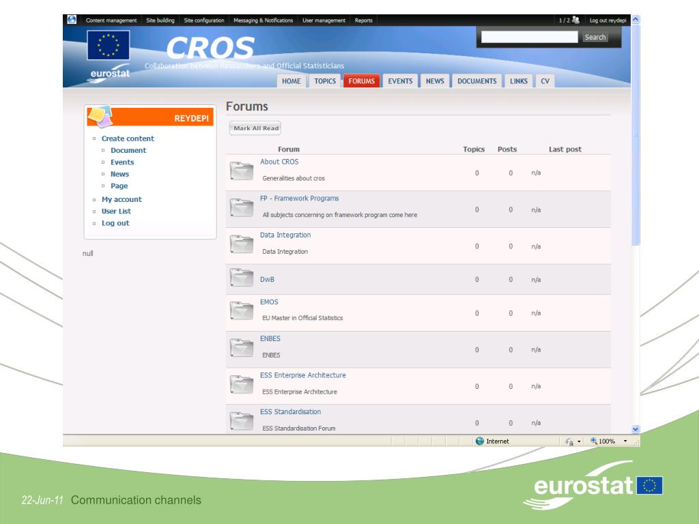The height and width of the screenshot is (524, 699).
Task: Click Log out reydepi in top bar
Action: tap(608, 20)
